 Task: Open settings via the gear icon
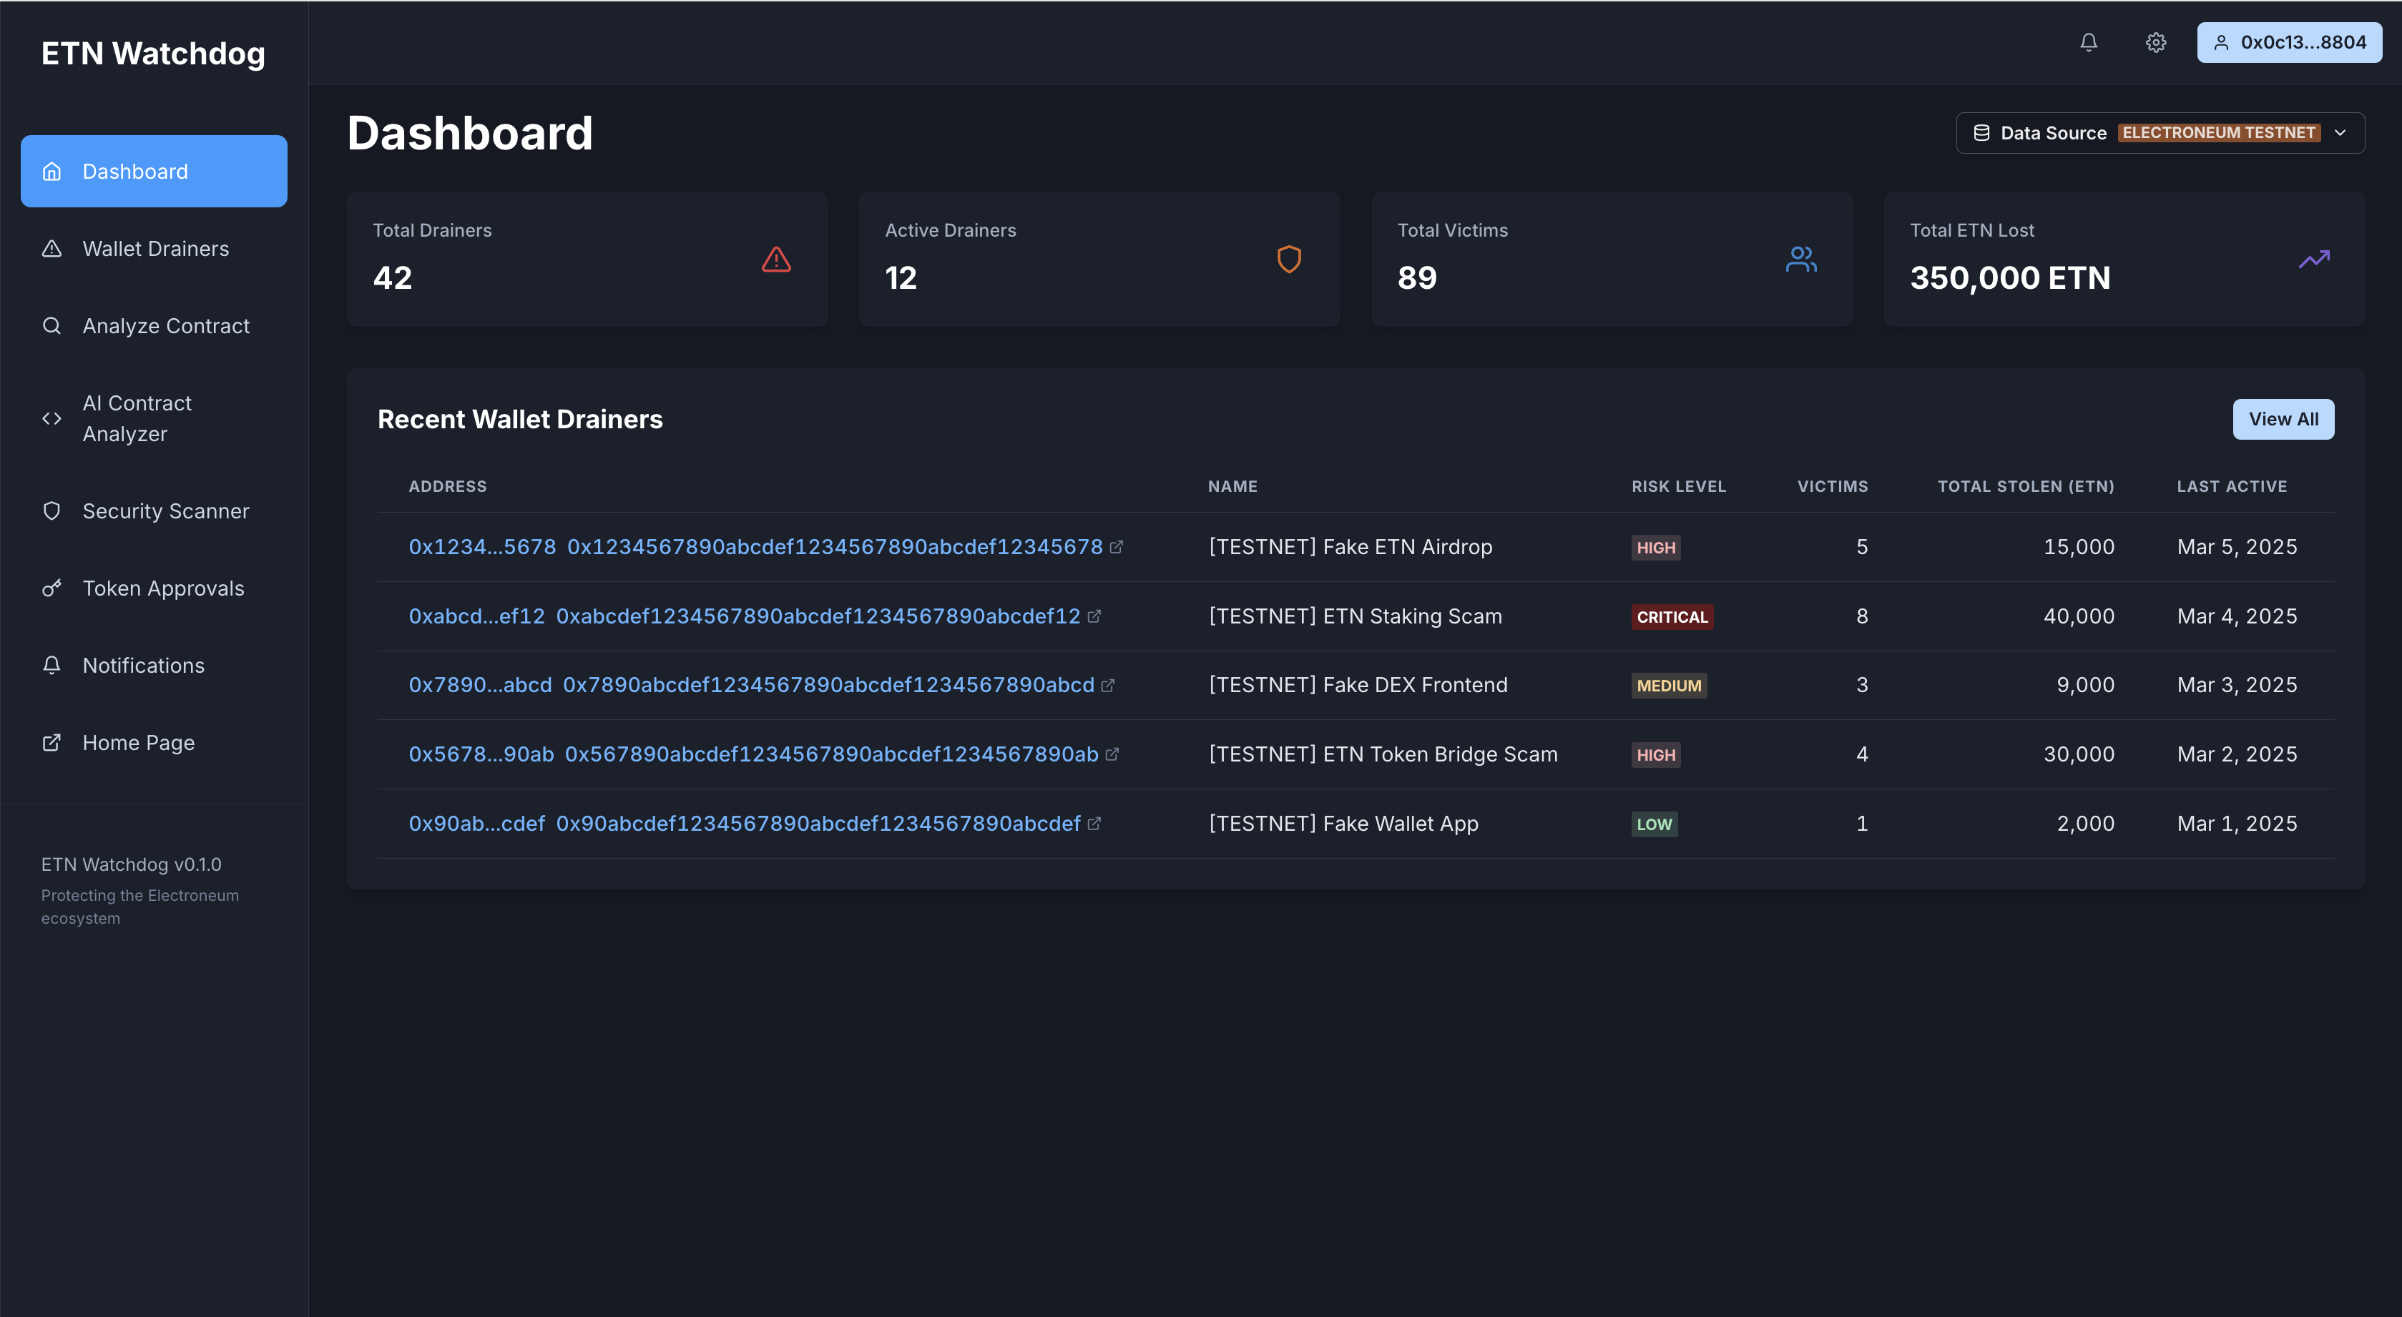tap(2156, 42)
